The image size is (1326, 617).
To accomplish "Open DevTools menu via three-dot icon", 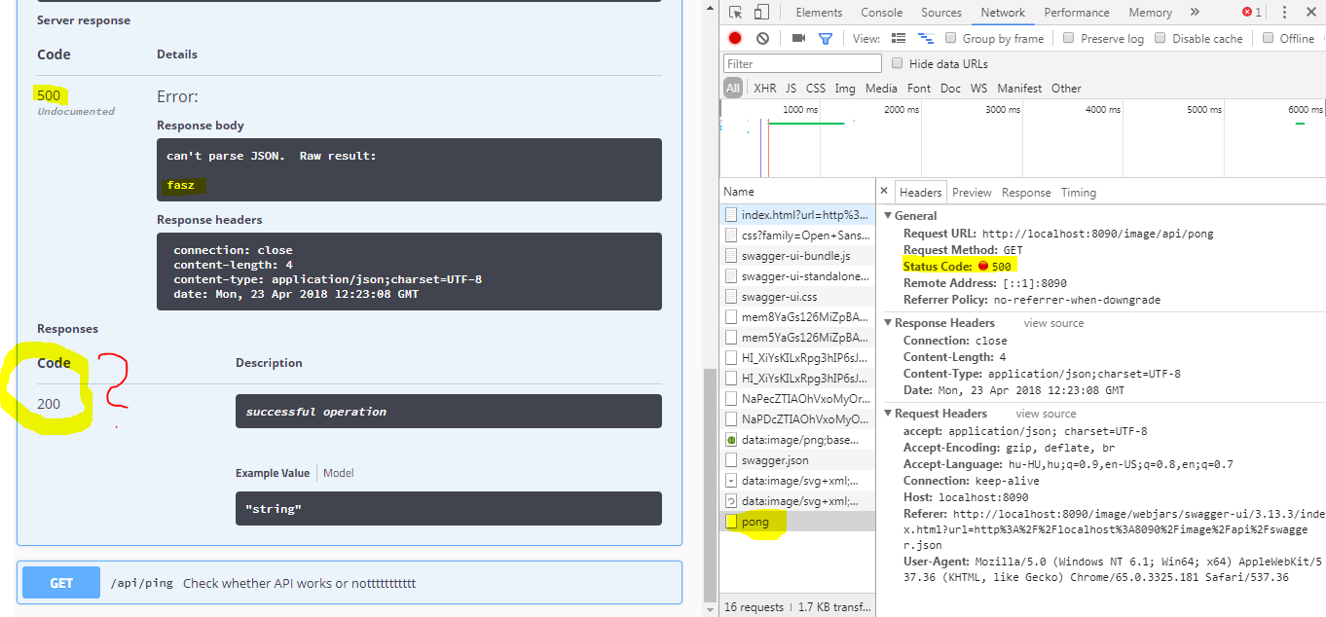I will tap(1283, 12).
